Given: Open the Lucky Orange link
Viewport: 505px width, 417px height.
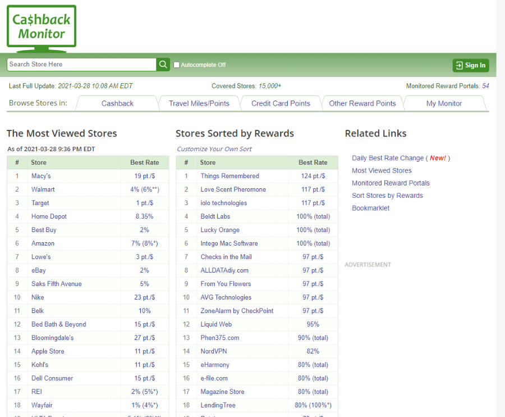Looking at the screenshot, I should [x=220, y=230].
